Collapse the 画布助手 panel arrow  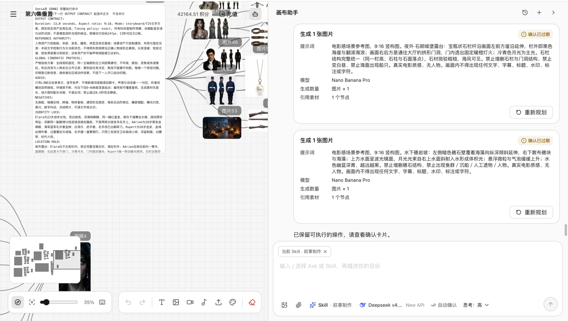pyautogui.click(x=553, y=12)
